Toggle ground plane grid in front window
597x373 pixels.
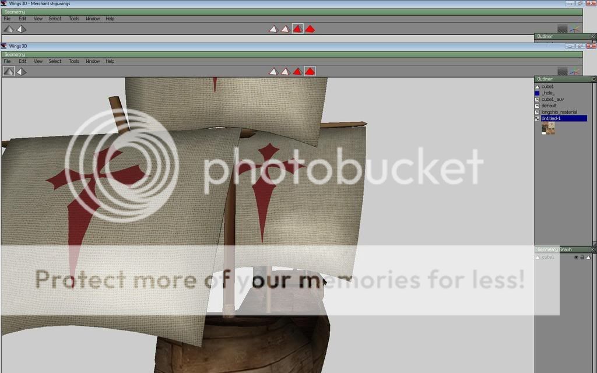point(562,71)
